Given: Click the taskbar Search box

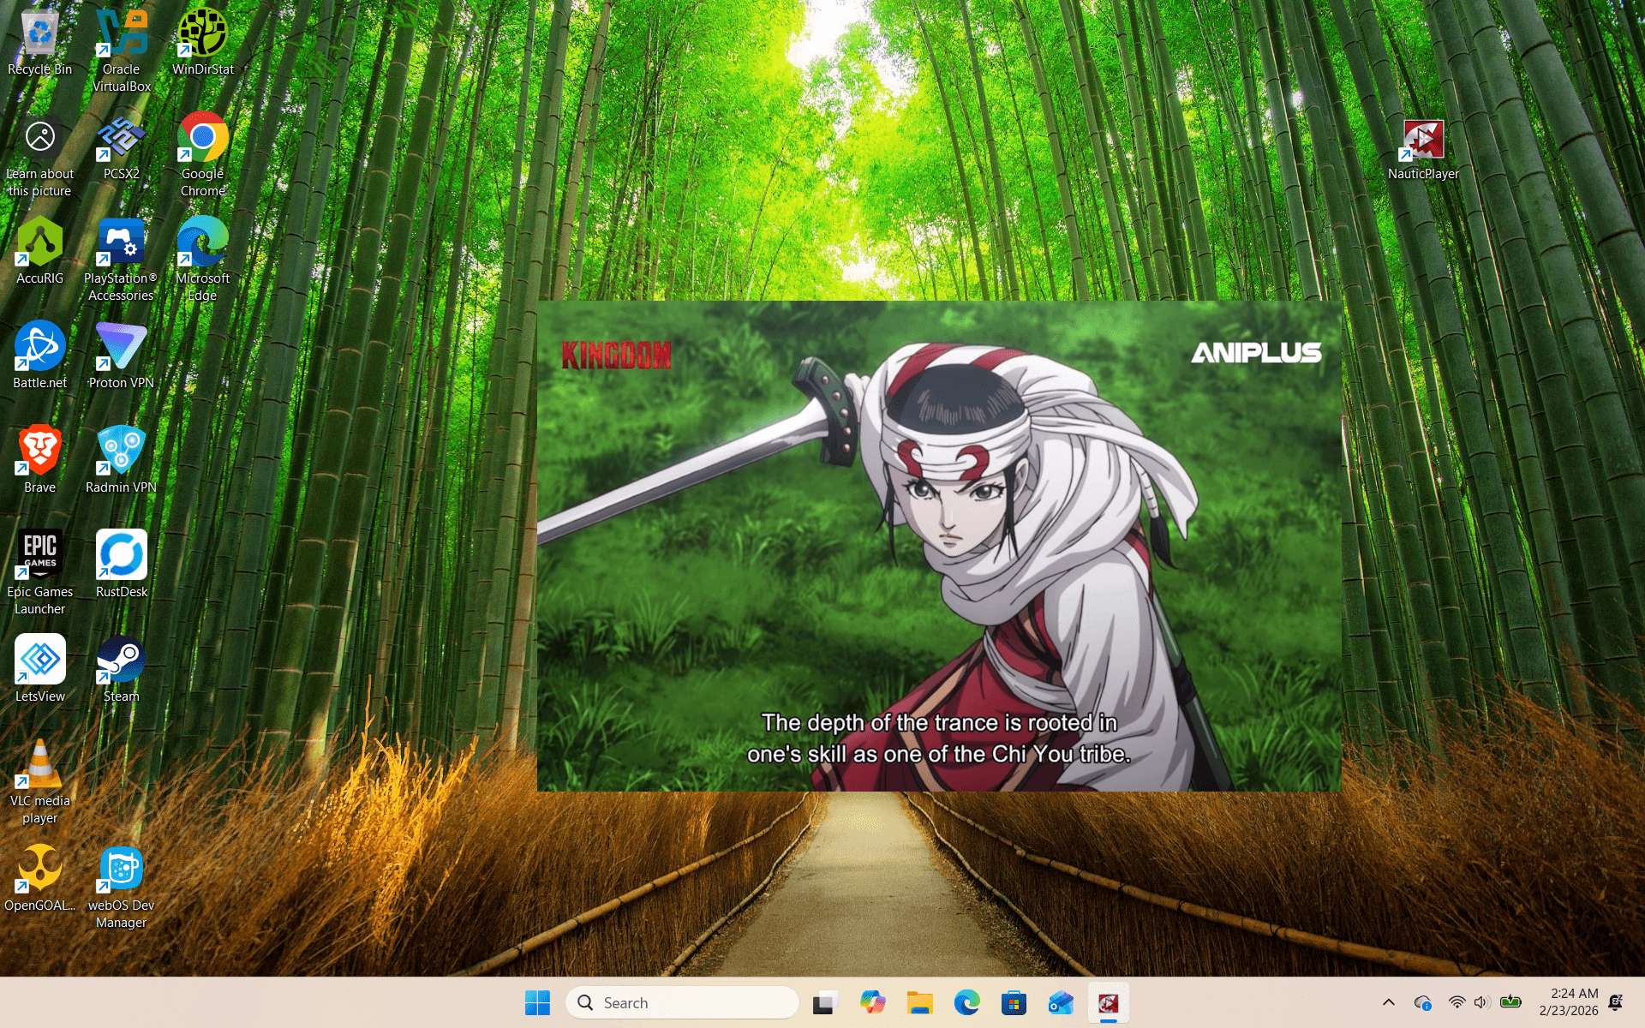Looking at the screenshot, I should coord(682,1002).
